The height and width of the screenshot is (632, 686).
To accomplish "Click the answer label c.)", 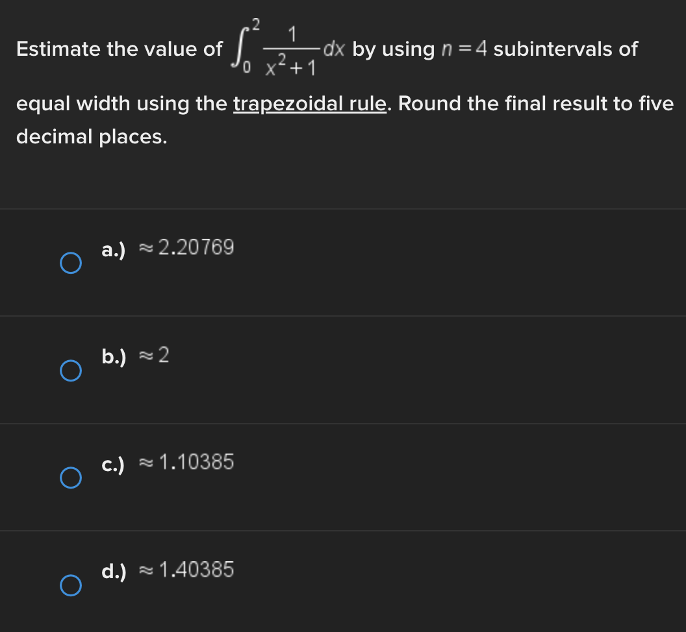I will (x=114, y=463).
